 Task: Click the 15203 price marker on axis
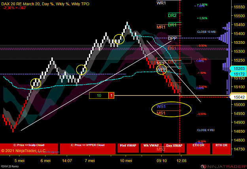(x=238, y=68)
